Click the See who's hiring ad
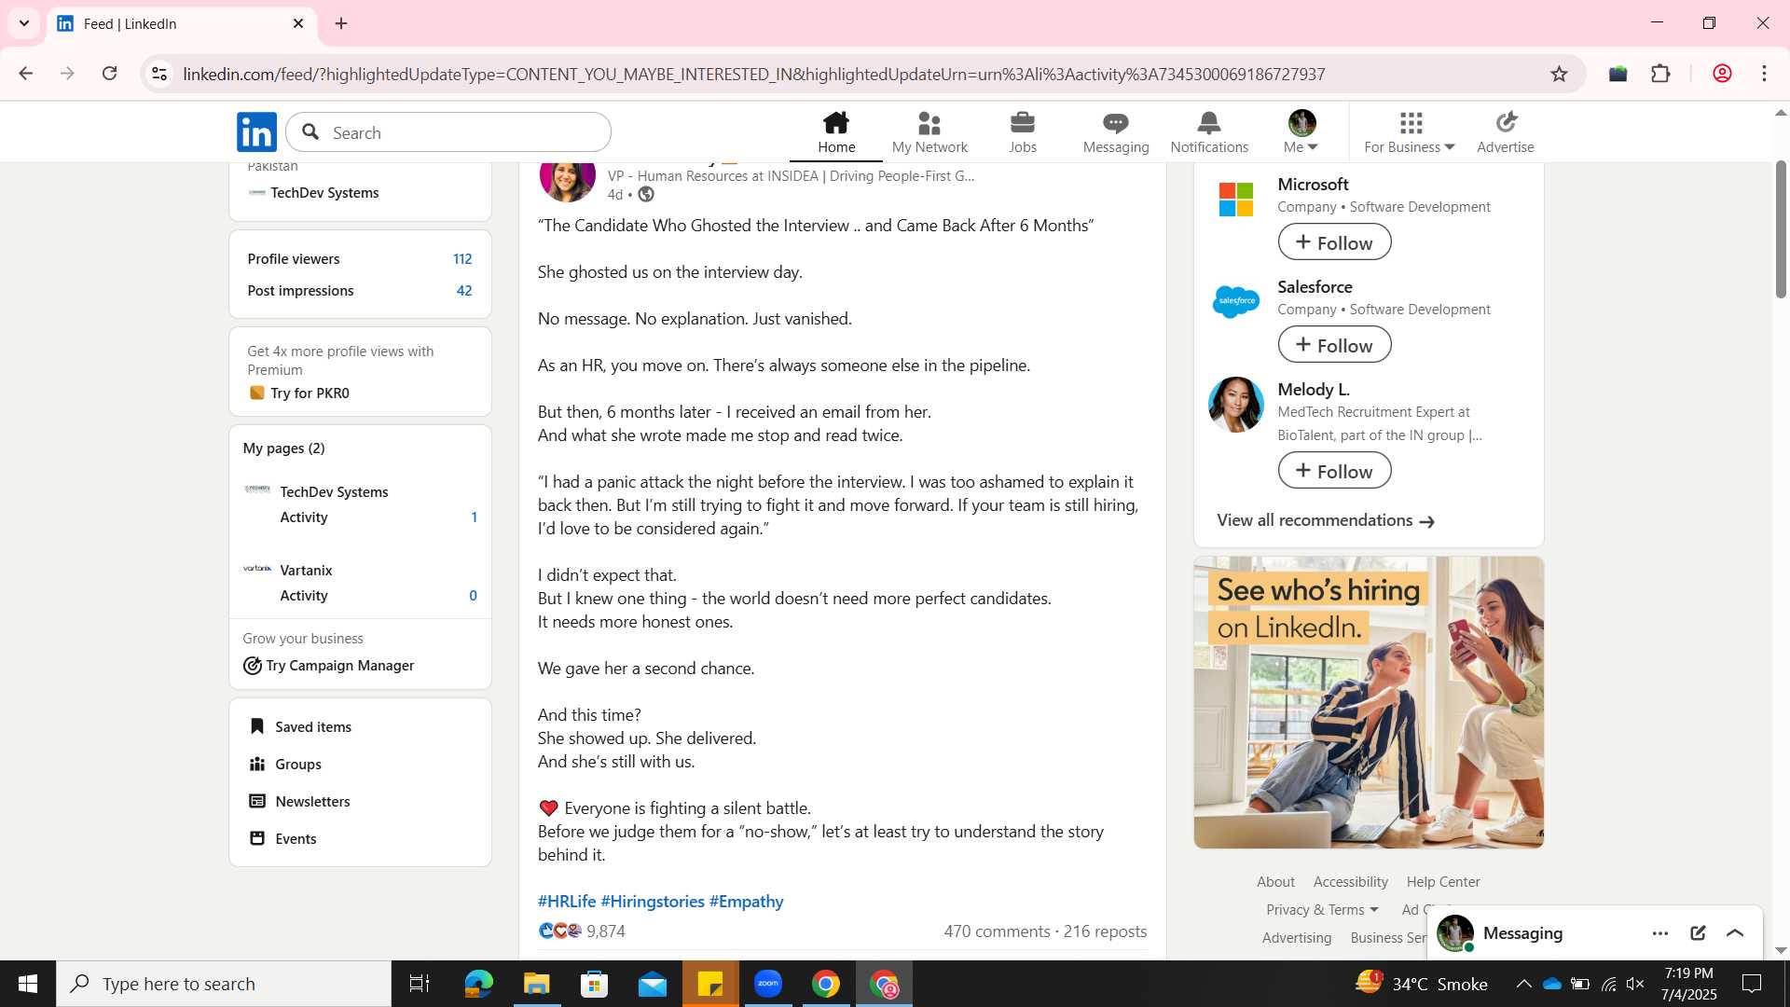Screen dimensions: 1790x1007 pyautogui.click(x=1369, y=702)
